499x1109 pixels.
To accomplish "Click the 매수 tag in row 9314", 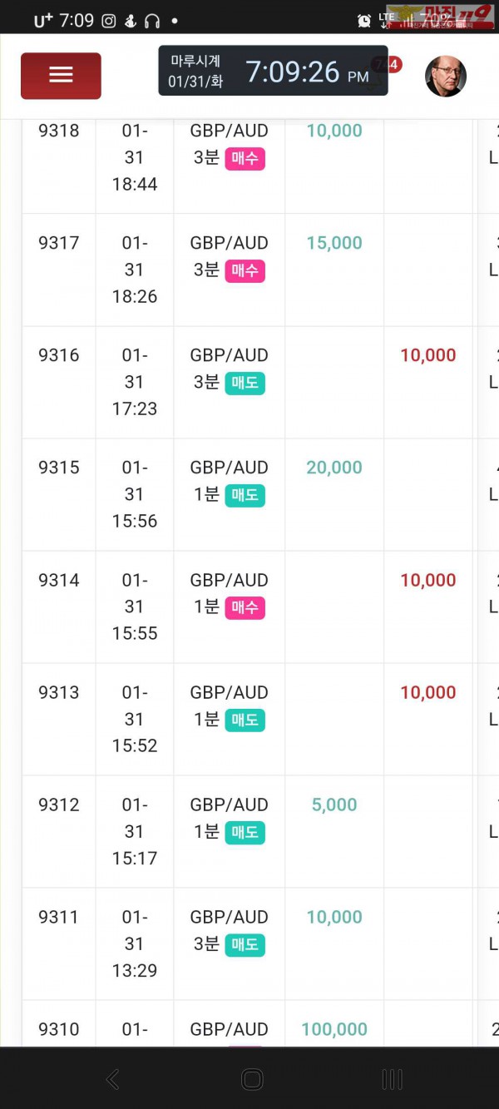I will point(245,607).
